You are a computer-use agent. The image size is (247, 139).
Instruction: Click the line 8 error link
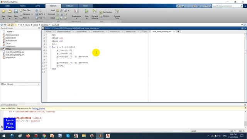(x=37, y=118)
